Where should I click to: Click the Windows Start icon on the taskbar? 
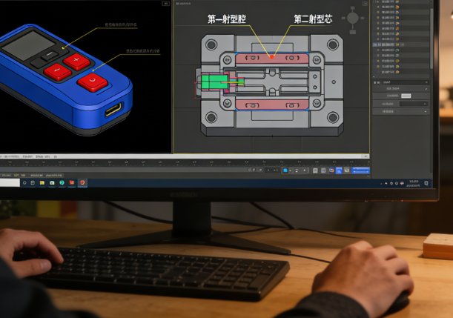[24, 182]
